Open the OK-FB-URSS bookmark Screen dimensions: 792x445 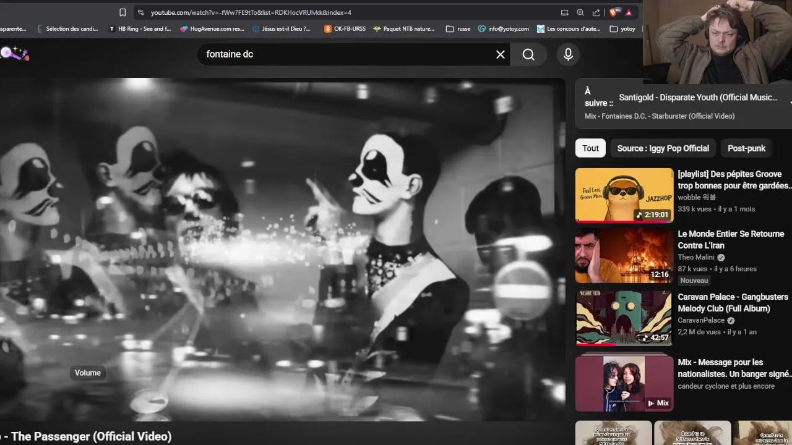click(345, 28)
